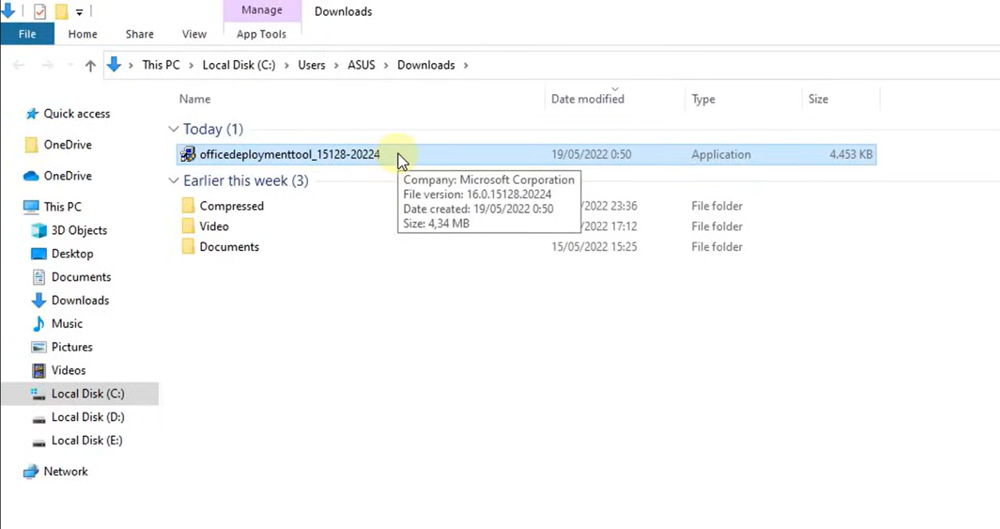Click the 4.453 KB size cell
This screenshot has height=529, width=1000.
851,155
